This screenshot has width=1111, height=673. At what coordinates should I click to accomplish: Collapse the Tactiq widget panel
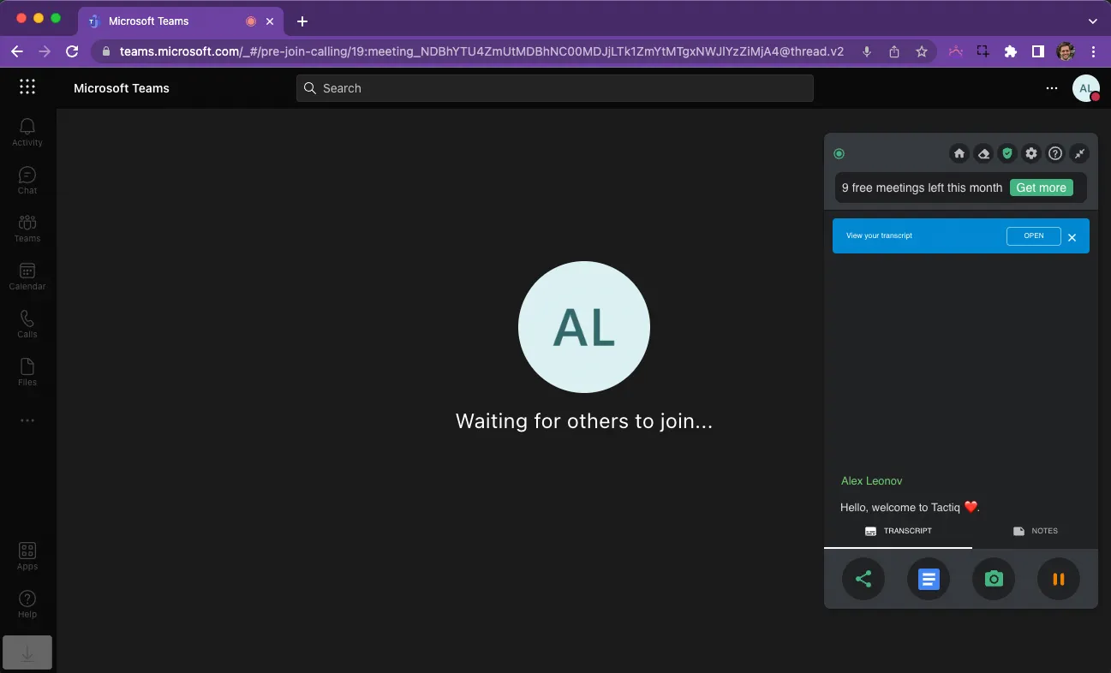tap(1079, 153)
